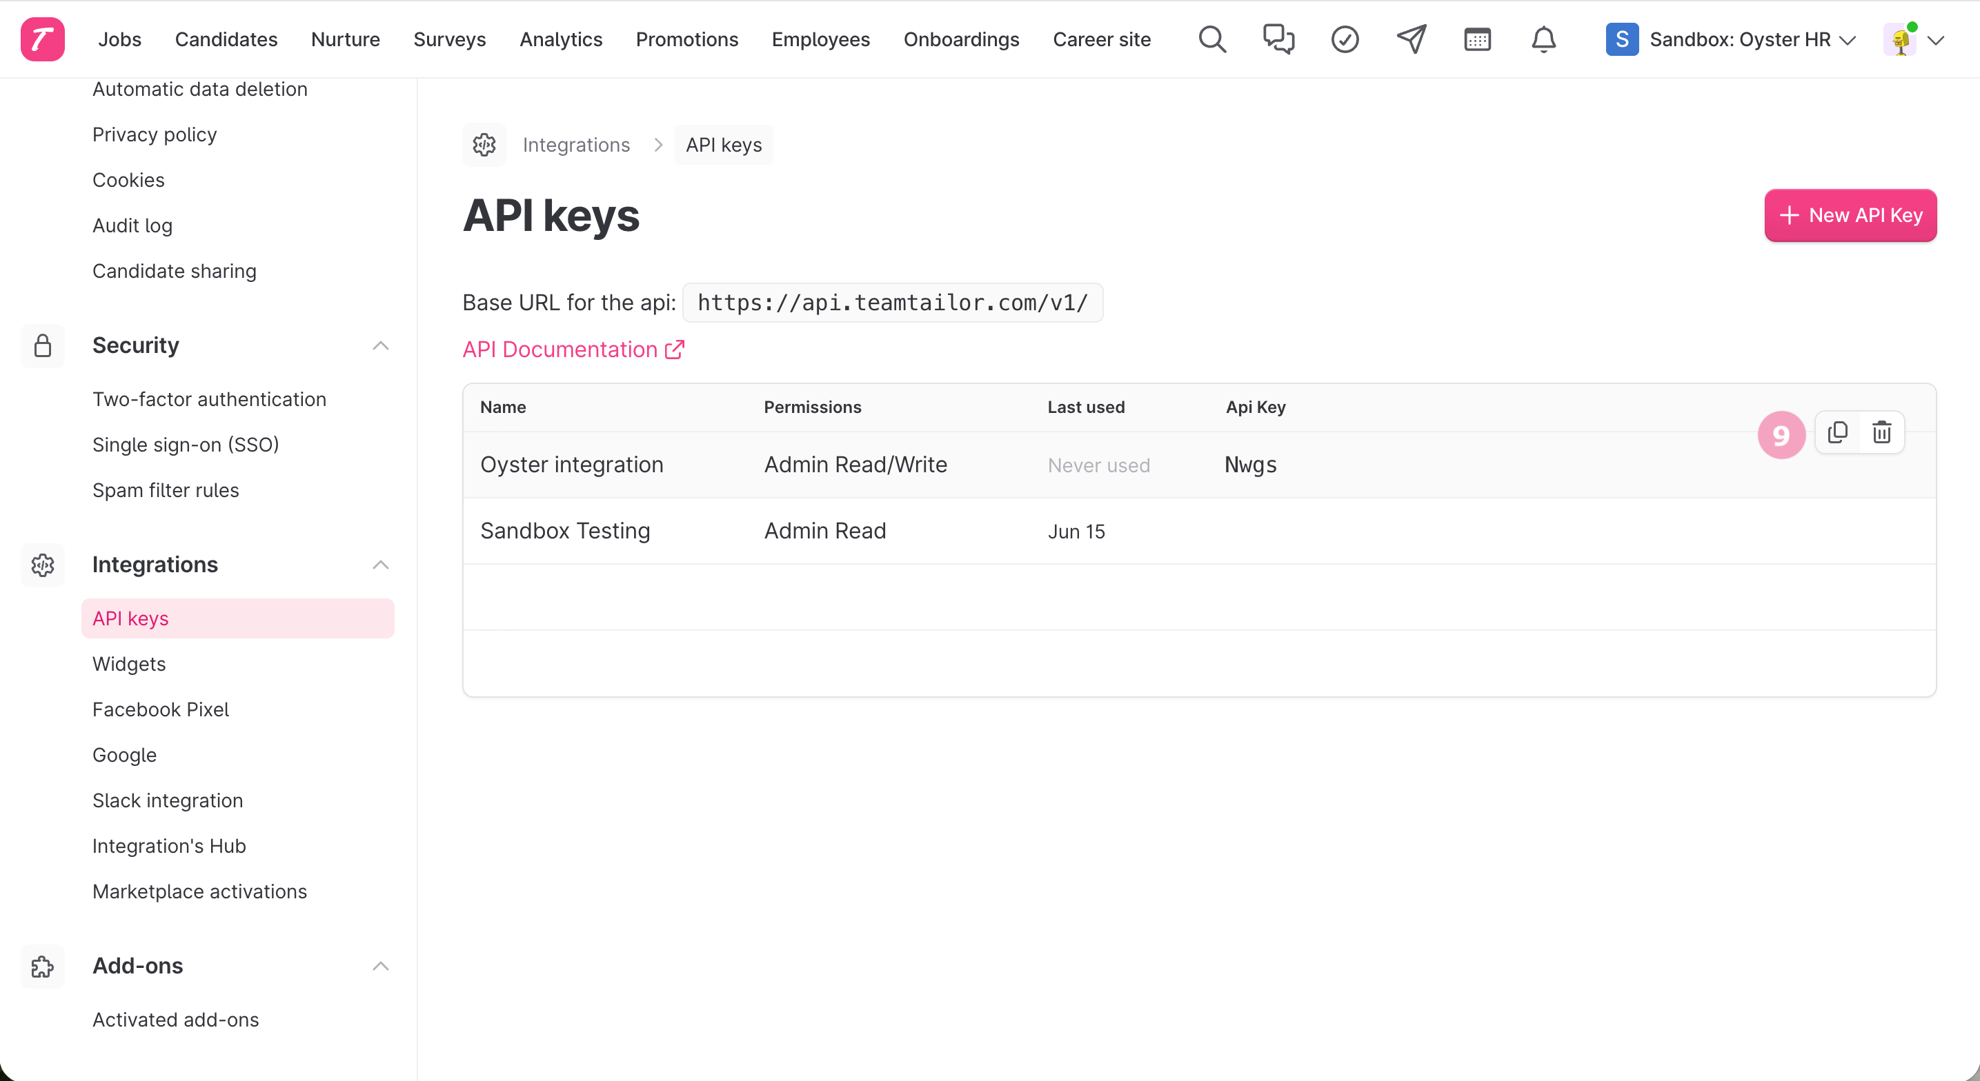This screenshot has width=1980, height=1081.
Task: Collapse the Integrations section chevron
Action: point(380,565)
